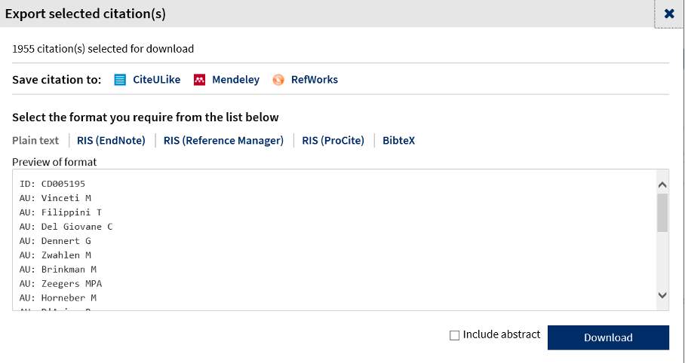Click the CiteULike icon
This screenshot has height=363, width=685.
120,80
